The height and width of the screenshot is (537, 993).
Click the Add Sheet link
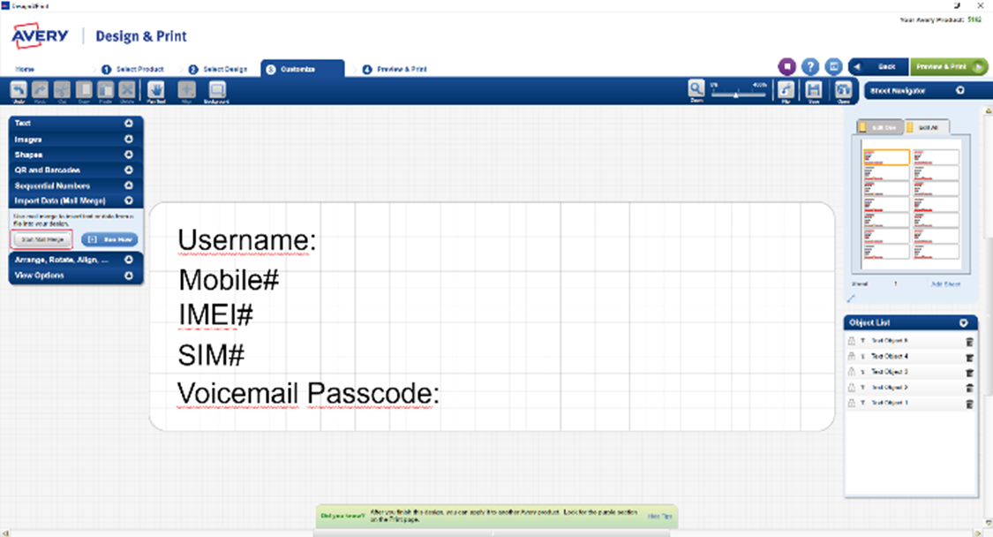[x=946, y=284]
